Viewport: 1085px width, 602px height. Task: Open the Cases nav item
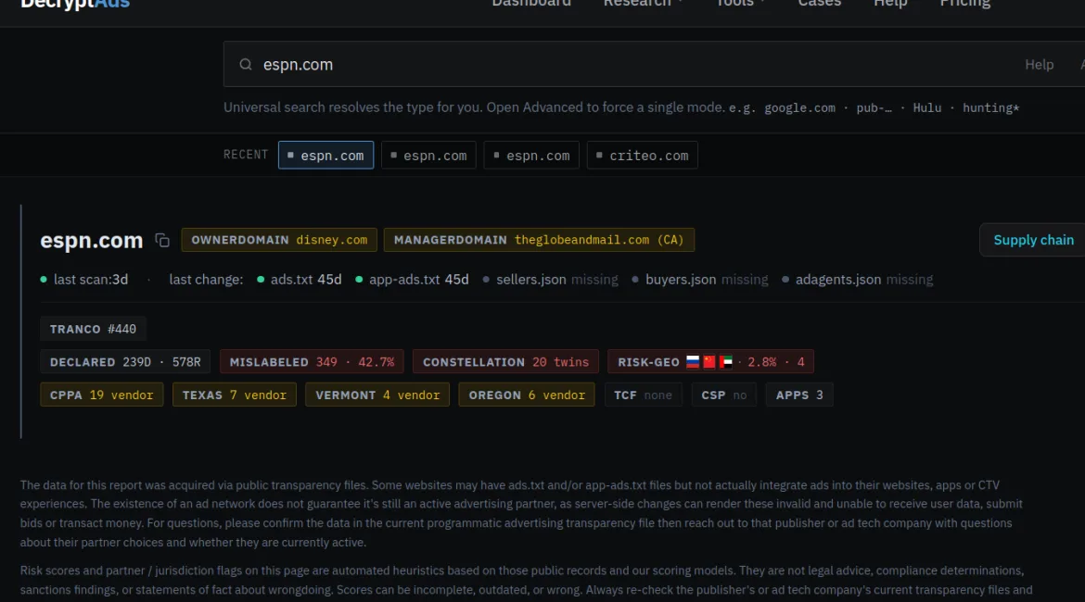tap(819, 4)
